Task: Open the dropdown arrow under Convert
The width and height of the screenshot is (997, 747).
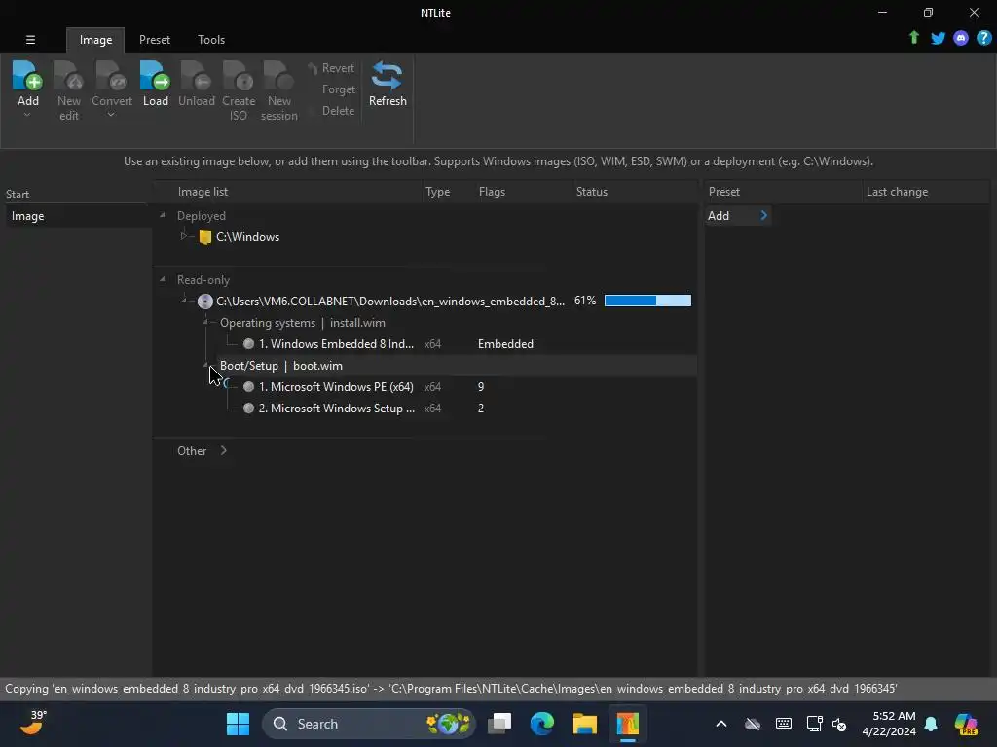Action: tap(111, 115)
